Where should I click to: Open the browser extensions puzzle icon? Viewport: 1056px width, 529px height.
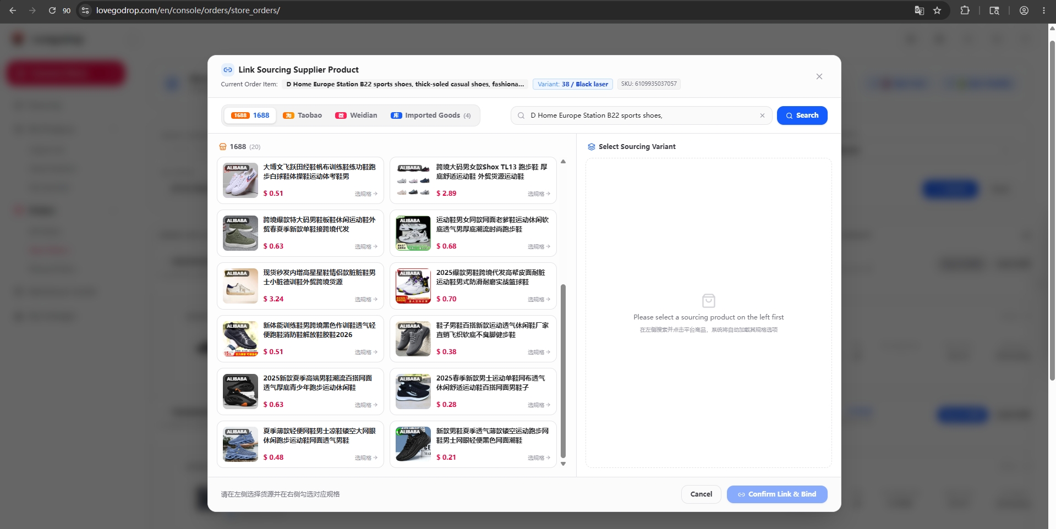pos(965,10)
